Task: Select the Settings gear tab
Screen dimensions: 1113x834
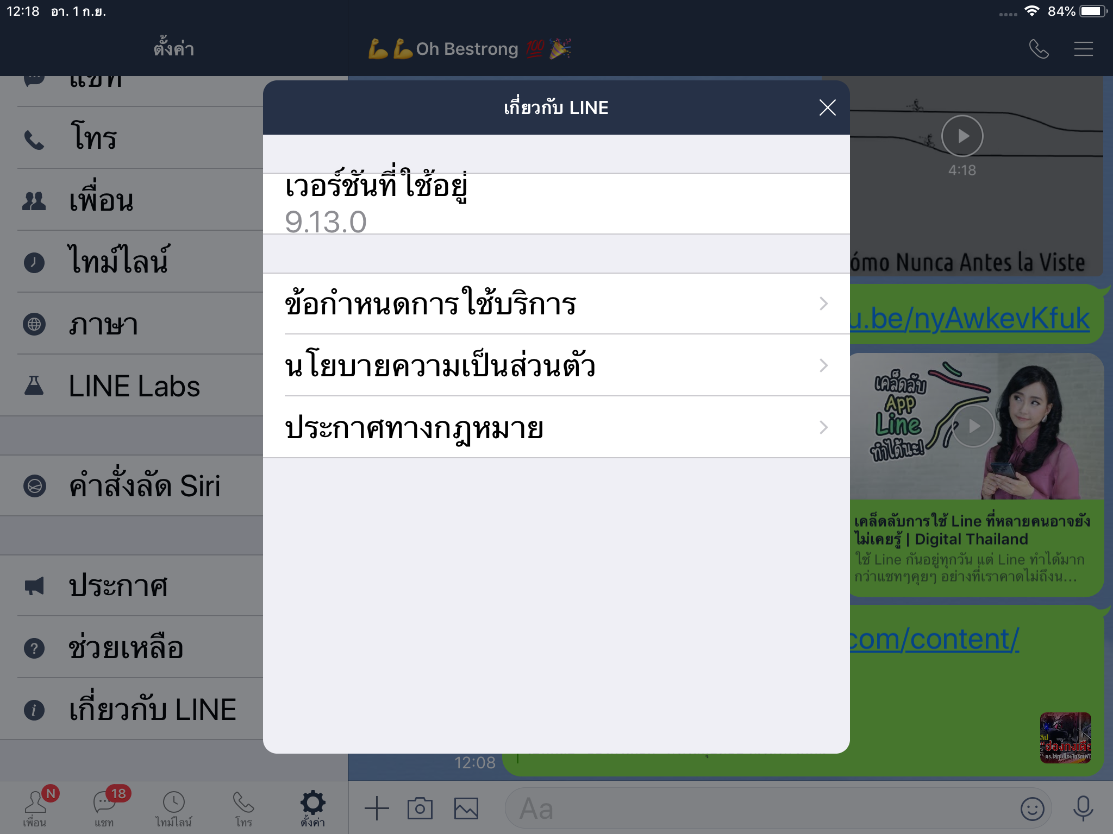Action: point(313,807)
